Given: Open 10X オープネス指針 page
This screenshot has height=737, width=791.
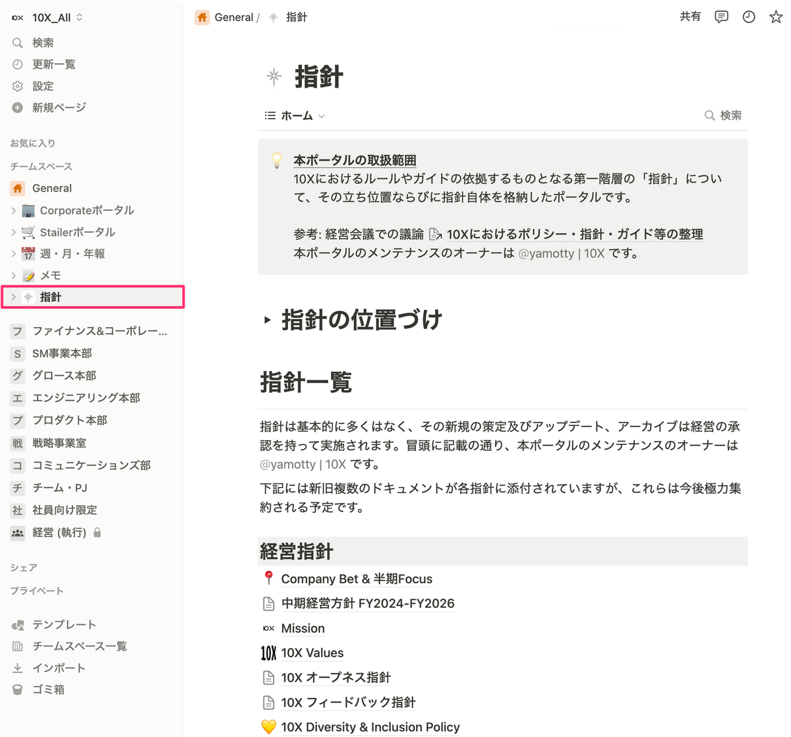Looking at the screenshot, I should [x=336, y=678].
